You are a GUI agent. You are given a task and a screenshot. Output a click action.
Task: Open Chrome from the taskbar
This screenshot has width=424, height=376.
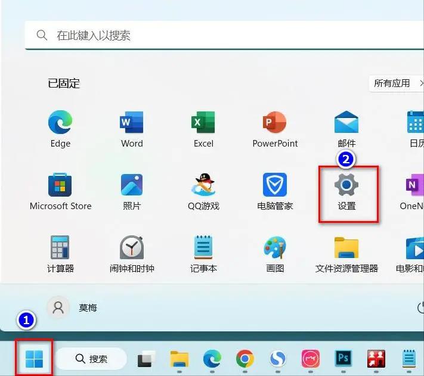click(x=245, y=359)
